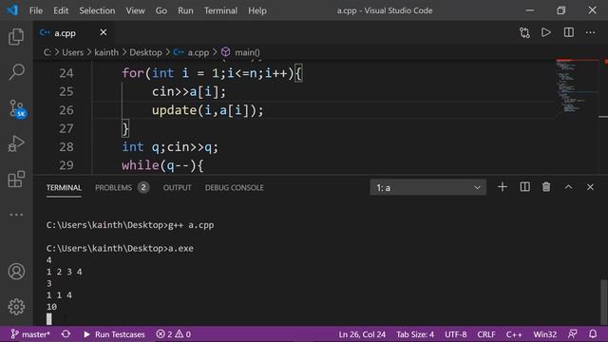Open the Help menu
Screen dimensions: 608x342
click(257, 10)
